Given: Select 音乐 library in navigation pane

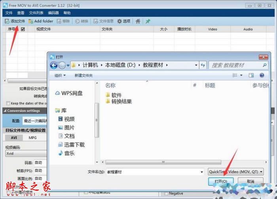Looking at the screenshot, I should [x=66, y=153].
